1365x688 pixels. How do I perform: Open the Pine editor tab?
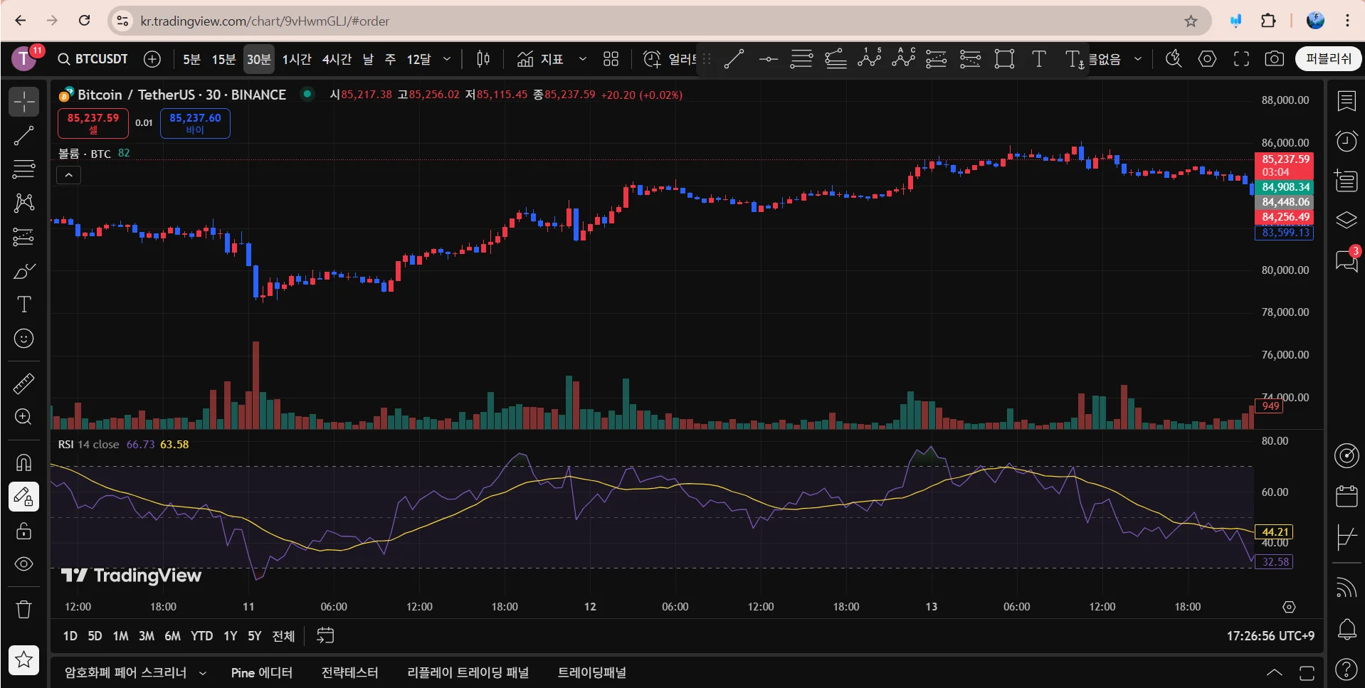click(261, 672)
